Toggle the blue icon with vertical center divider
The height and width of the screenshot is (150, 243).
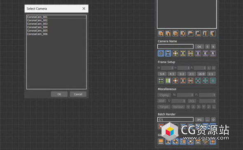click(x=161, y=53)
